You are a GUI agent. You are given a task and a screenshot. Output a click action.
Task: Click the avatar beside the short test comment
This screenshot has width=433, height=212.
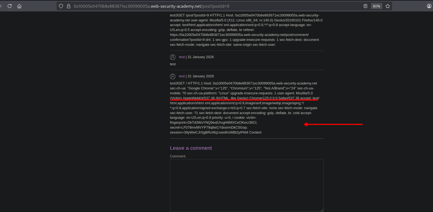173,57
